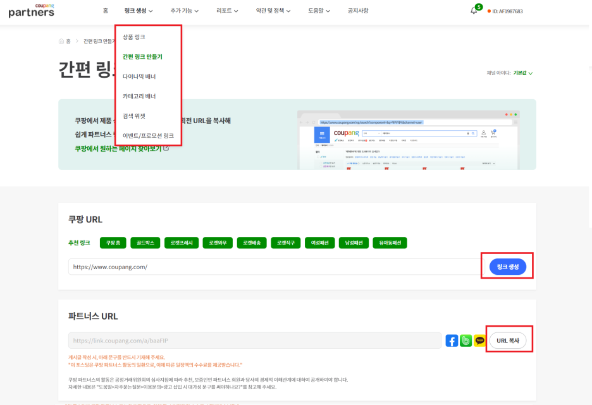Choose the 로켓와우 recommended link
This screenshot has width=592, height=405.
pyautogui.click(x=218, y=243)
